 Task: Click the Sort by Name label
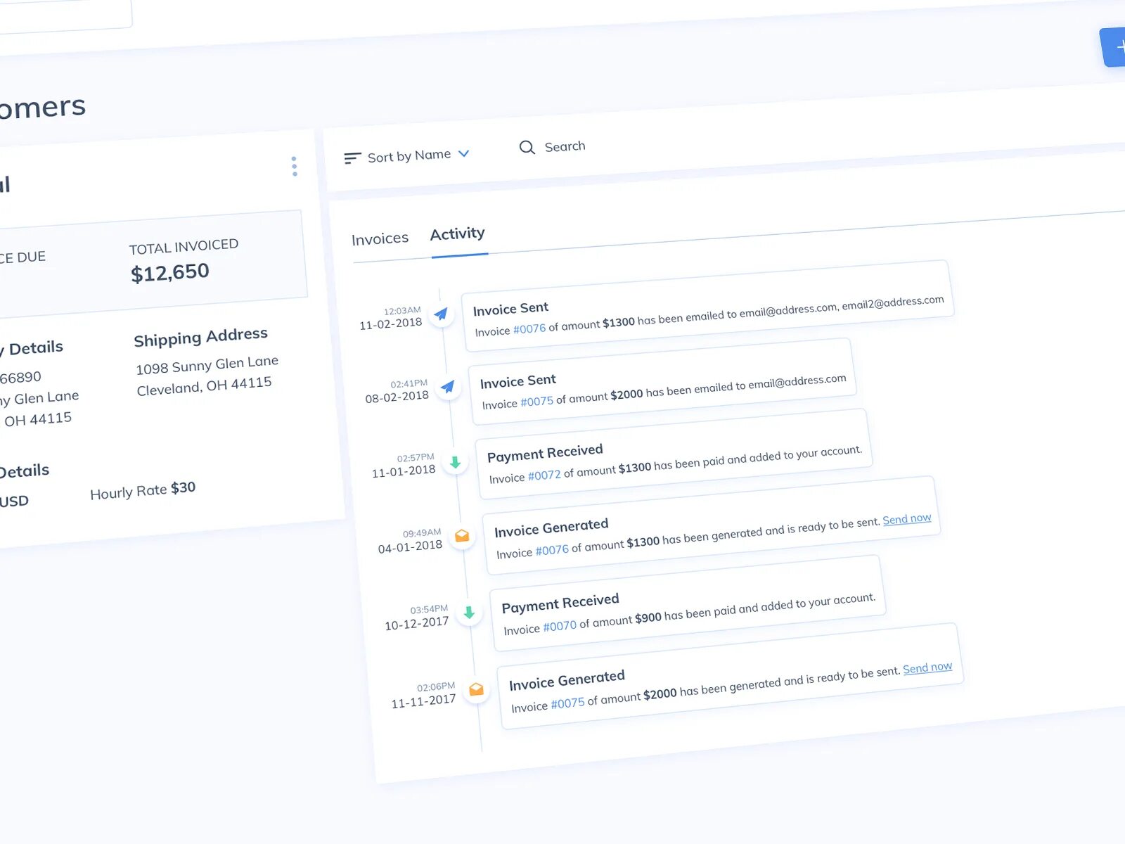(x=409, y=155)
